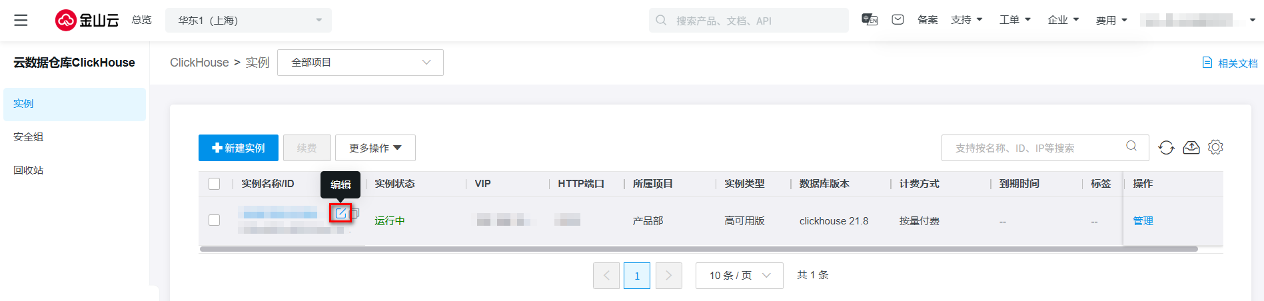Expand the 企业 menu

point(1063,20)
